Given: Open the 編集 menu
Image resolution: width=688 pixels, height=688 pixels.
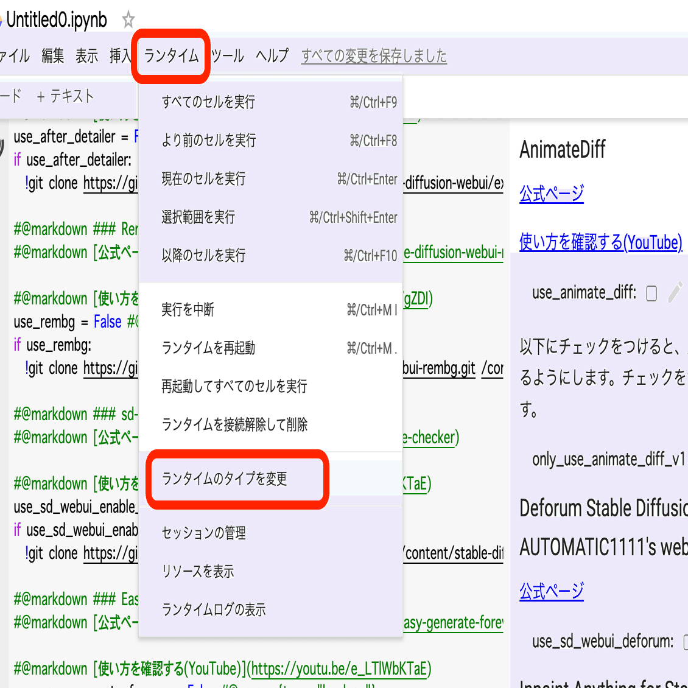Looking at the screenshot, I should pyautogui.click(x=52, y=56).
